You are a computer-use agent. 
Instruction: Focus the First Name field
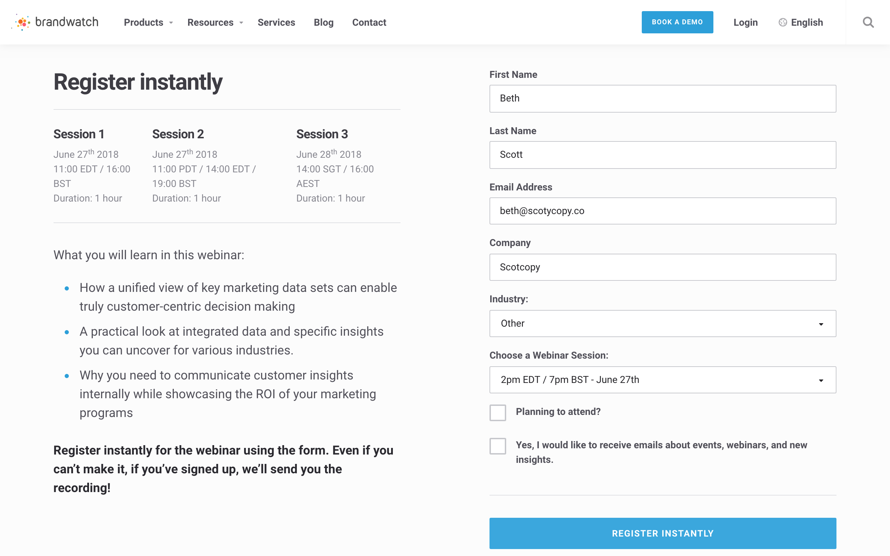tap(662, 99)
